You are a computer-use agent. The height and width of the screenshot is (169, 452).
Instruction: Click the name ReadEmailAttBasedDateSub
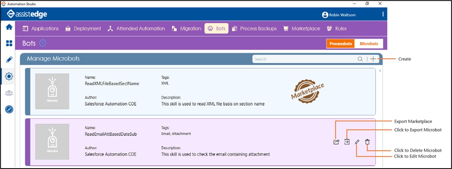tap(111, 134)
